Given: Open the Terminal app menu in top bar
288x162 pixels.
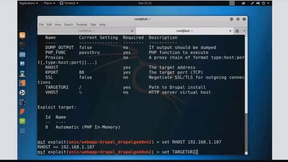Looking at the screenshot, I should (x=69, y=3).
